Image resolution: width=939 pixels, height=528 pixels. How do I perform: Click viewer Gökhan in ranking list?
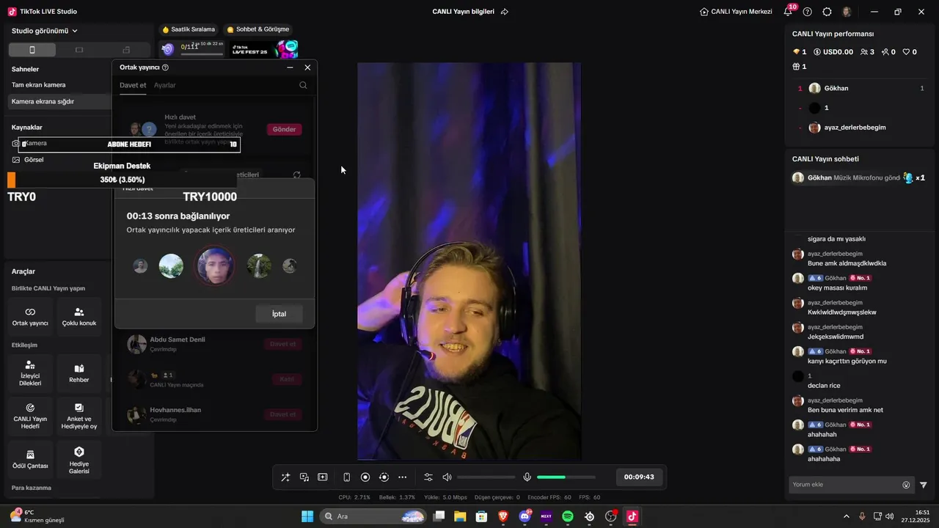[x=860, y=88]
